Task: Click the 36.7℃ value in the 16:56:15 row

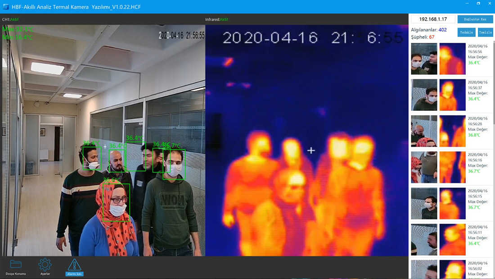Action: (x=474, y=207)
